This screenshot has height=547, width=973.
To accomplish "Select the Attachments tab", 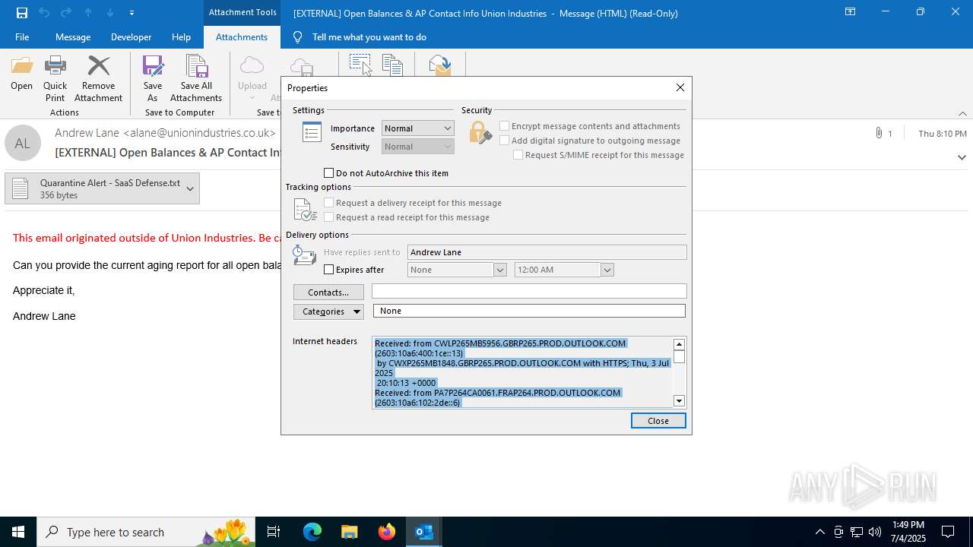I will [242, 37].
